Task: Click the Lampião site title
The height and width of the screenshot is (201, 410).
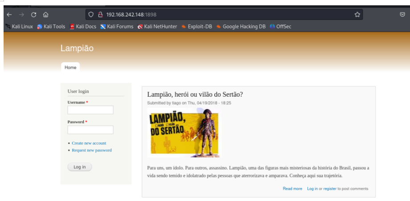Action: coord(77,48)
